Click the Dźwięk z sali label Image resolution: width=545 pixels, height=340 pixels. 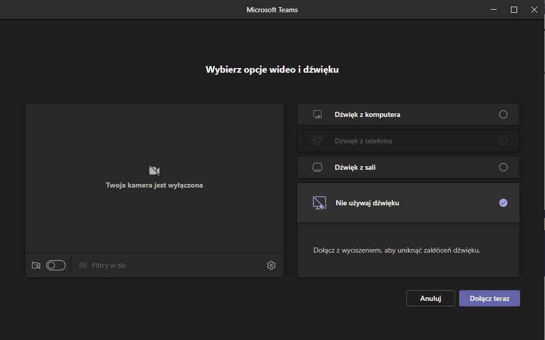point(355,167)
